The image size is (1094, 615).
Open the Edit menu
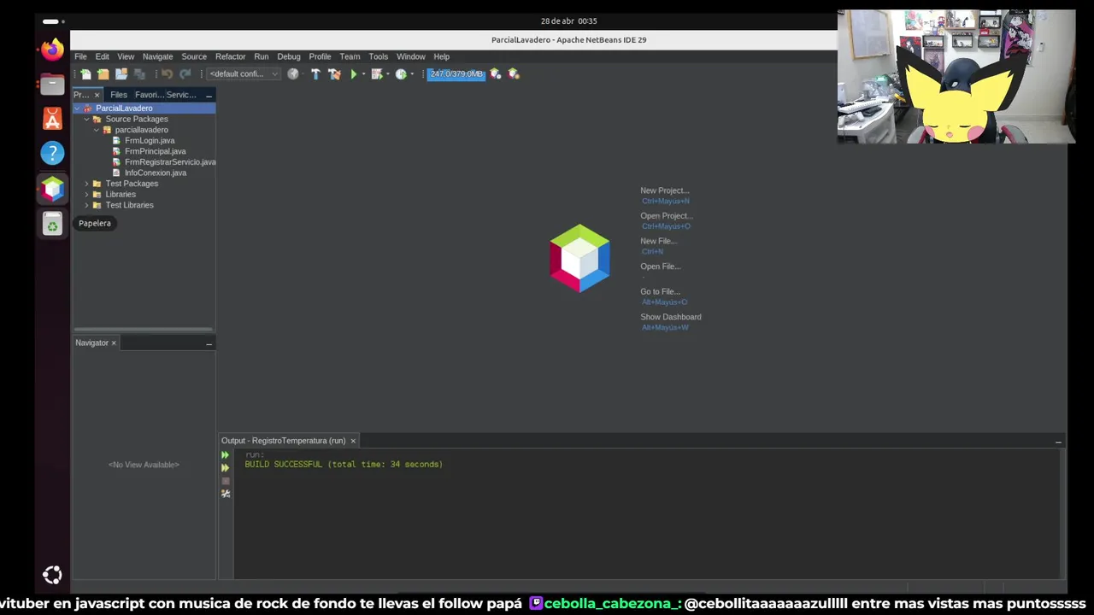pos(102,56)
